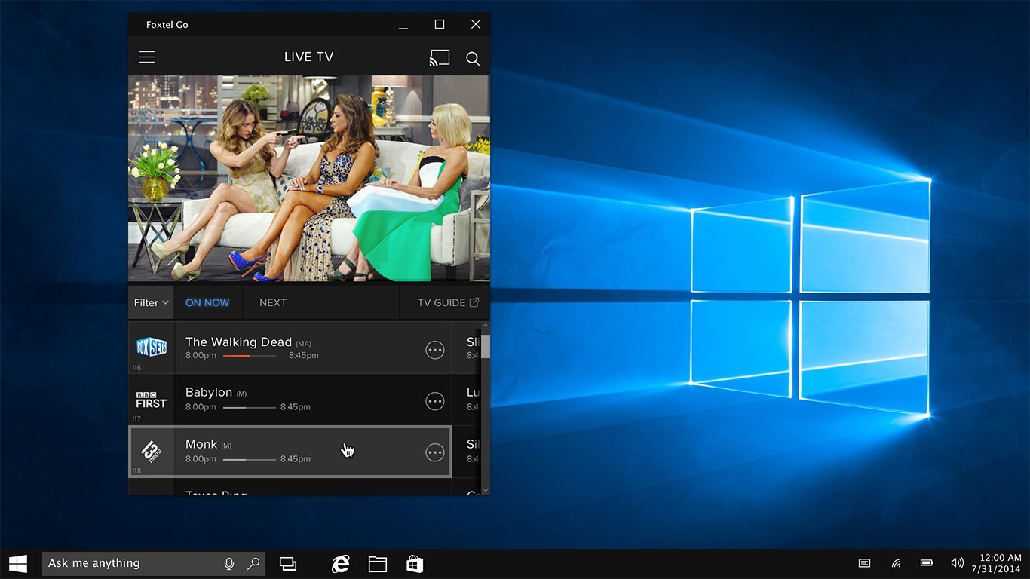Open options for Babylon
The image size is (1030, 579).
[x=435, y=401]
